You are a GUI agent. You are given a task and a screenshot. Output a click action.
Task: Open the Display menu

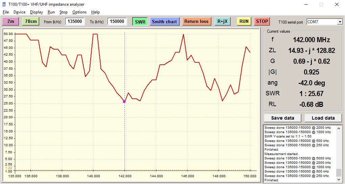37,12
